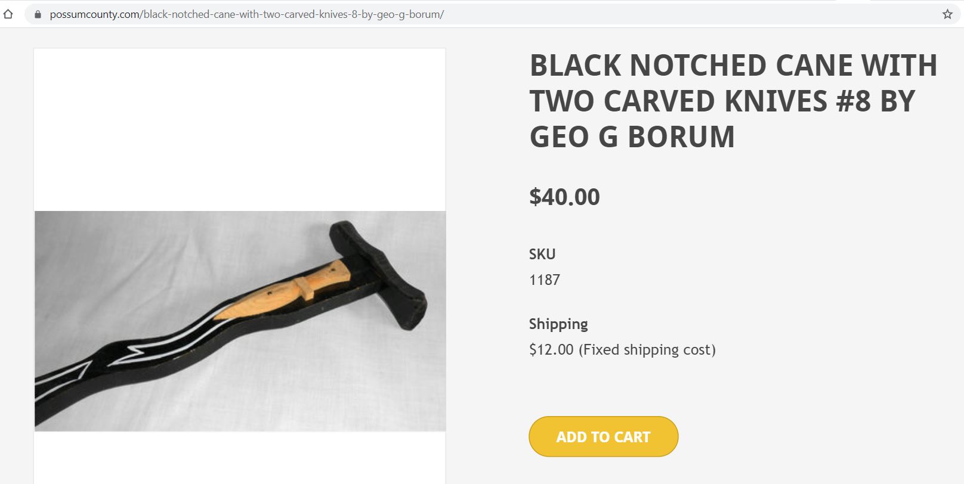Click the product title heading

coord(733,100)
